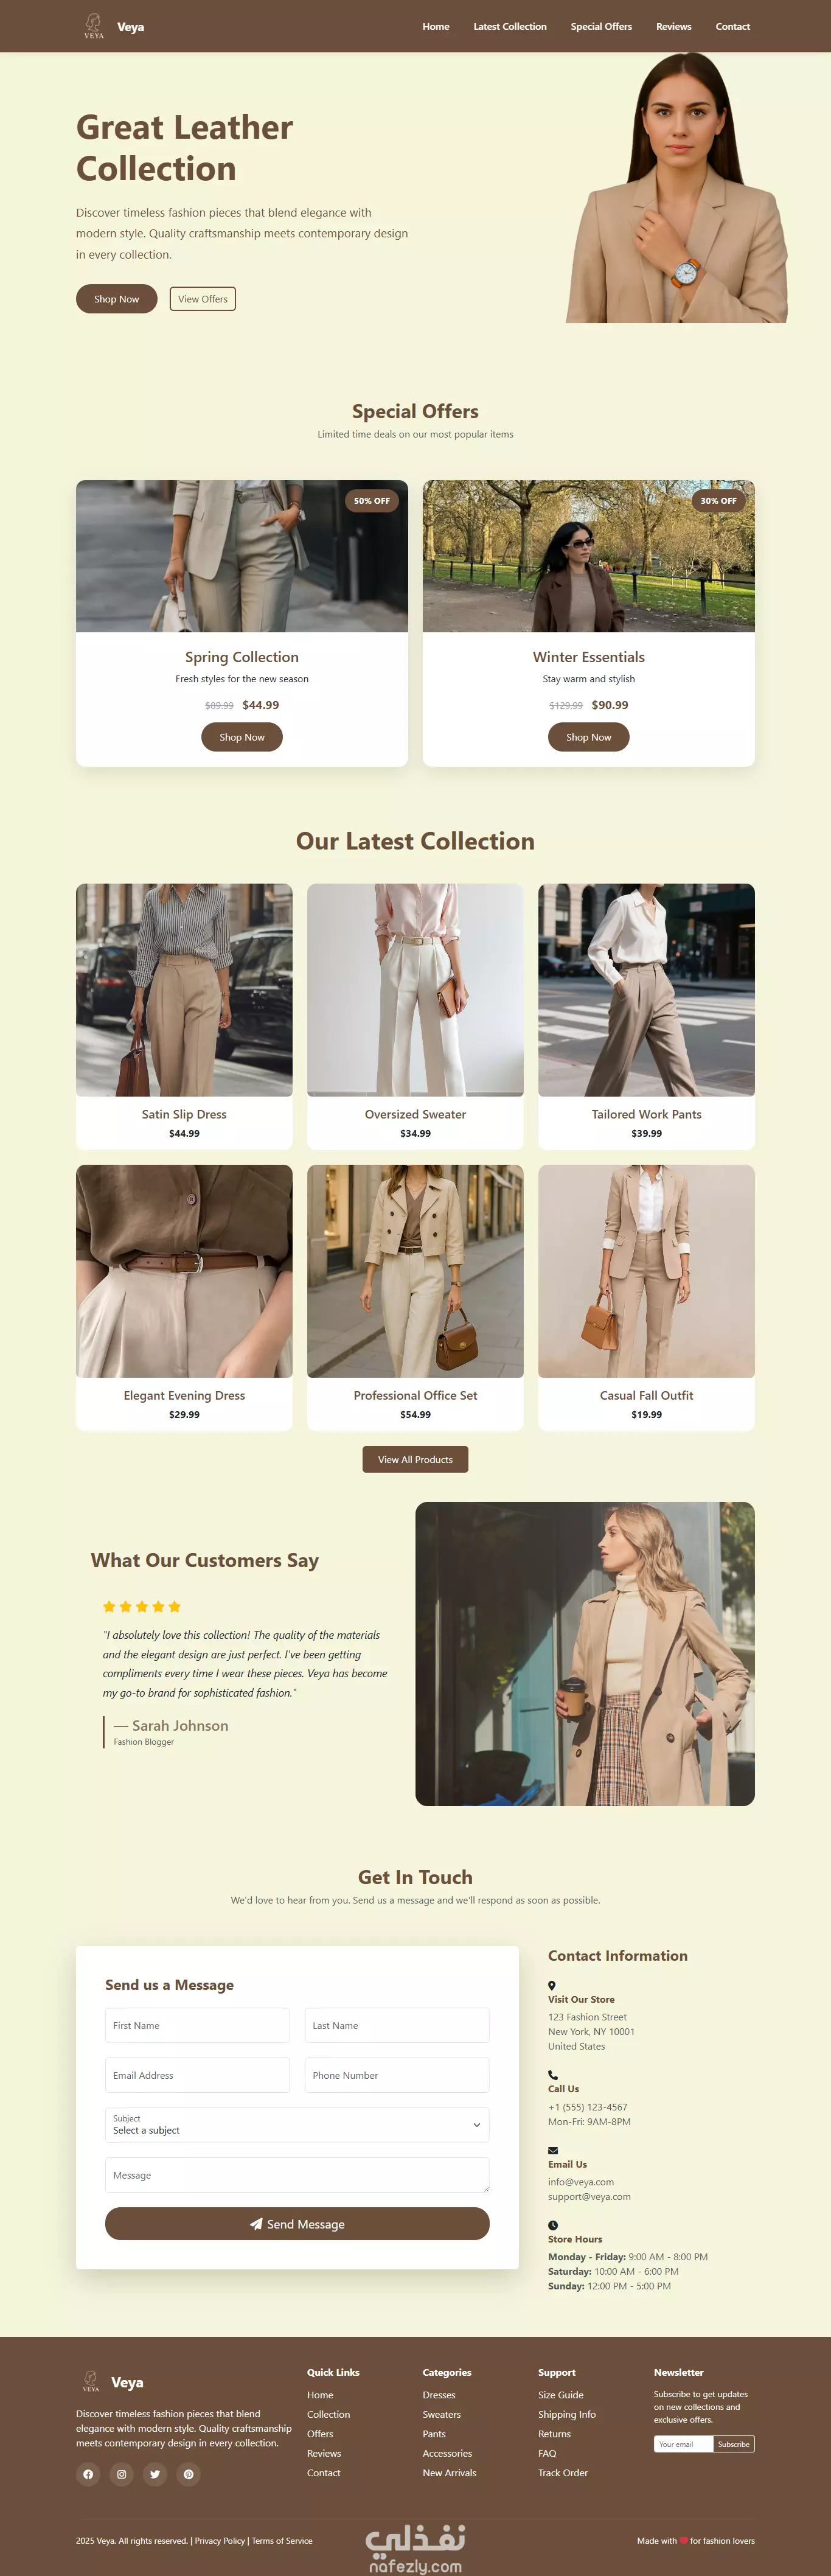Click the Veya logo icon in the header
This screenshot has height=2576, width=831.
click(x=93, y=26)
